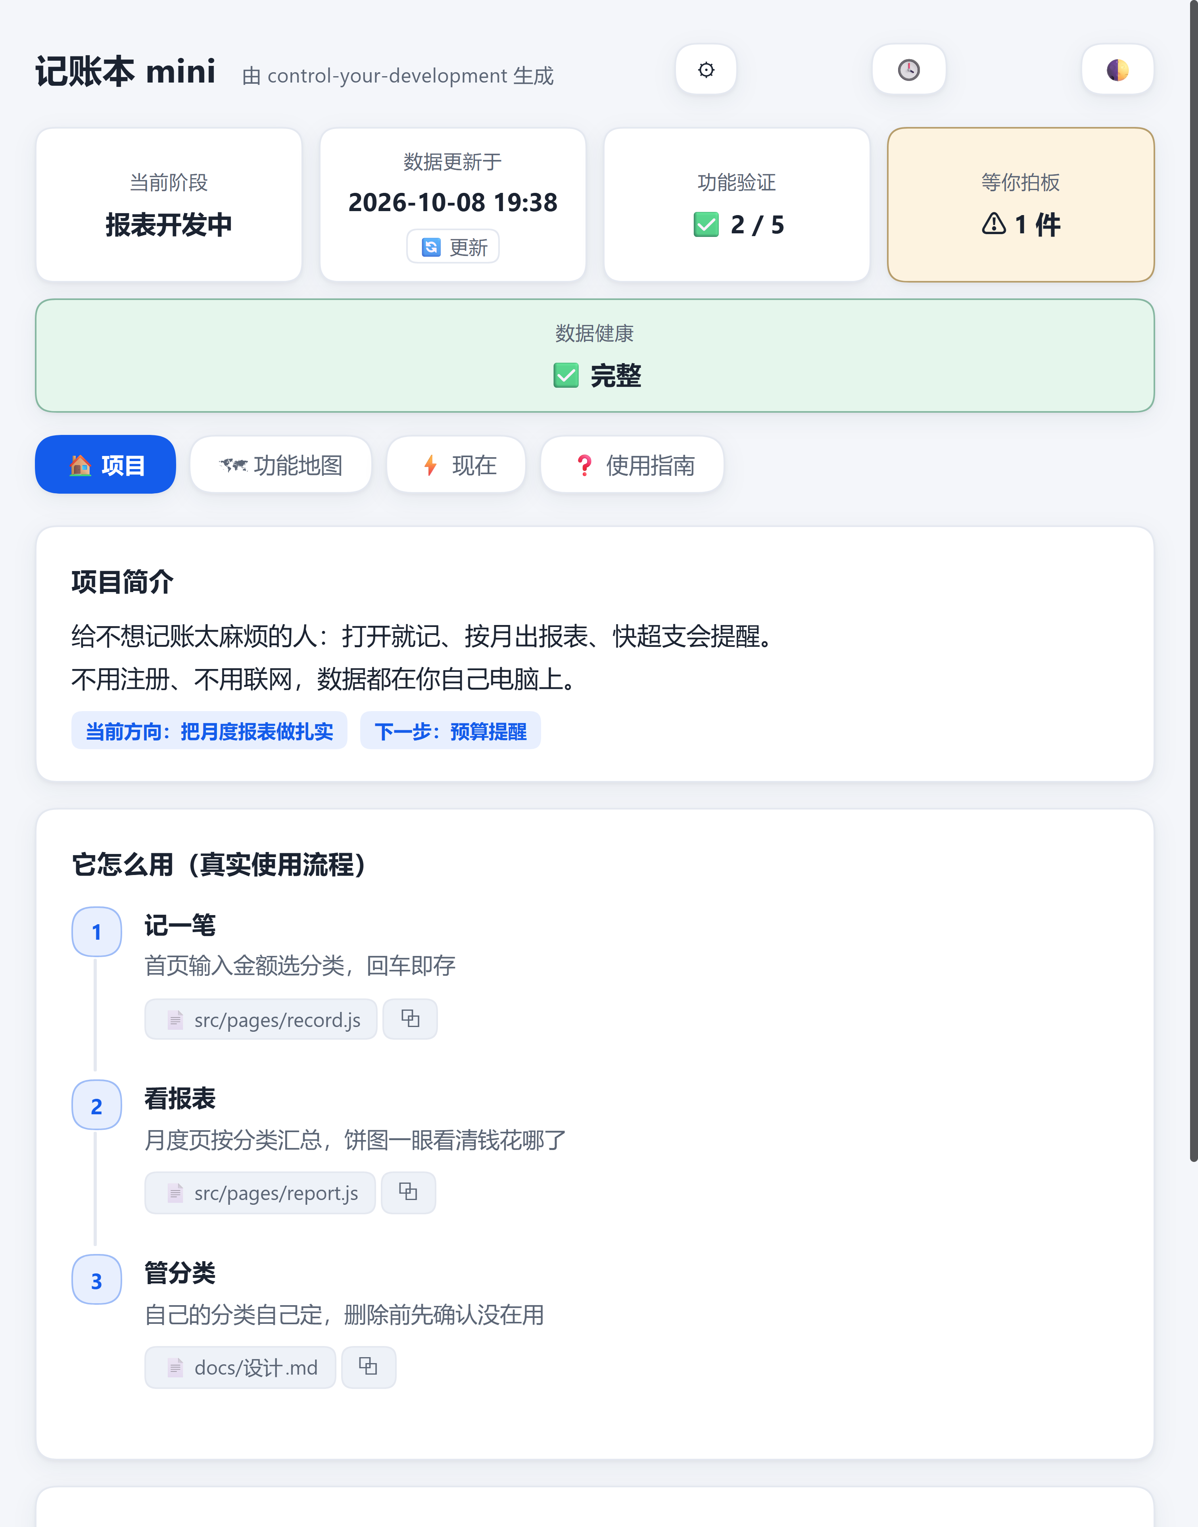This screenshot has width=1198, height=1527.
Task: Switch to the 项目 tab
Action: click(105, 465)
